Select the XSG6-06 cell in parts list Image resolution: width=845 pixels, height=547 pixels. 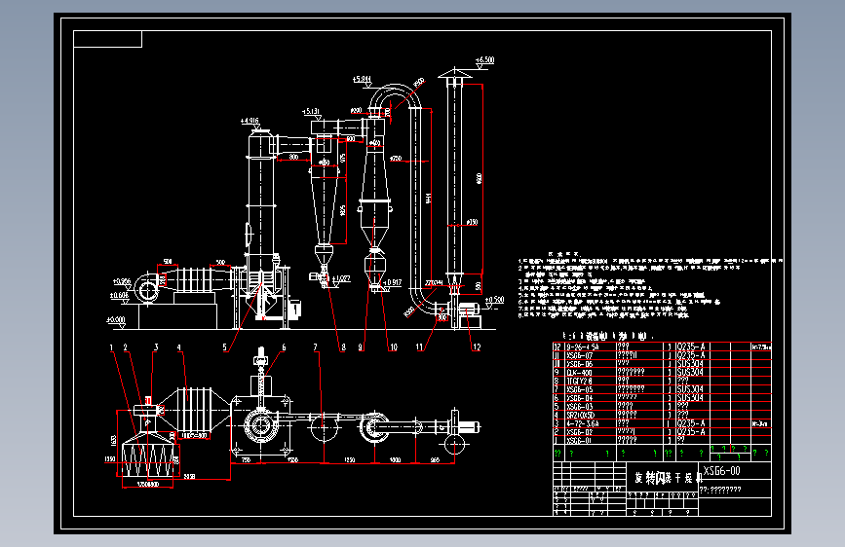(x=579, y=364)
